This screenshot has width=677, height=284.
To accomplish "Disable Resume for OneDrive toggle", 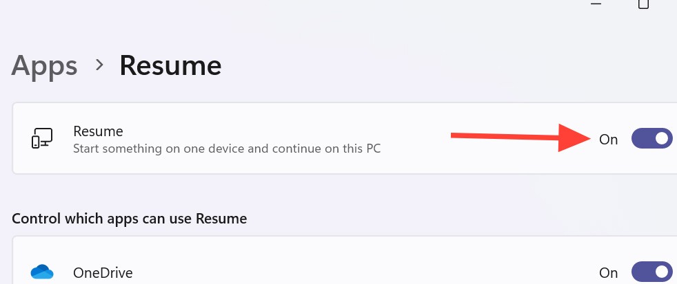I will (x=651, y=272).
